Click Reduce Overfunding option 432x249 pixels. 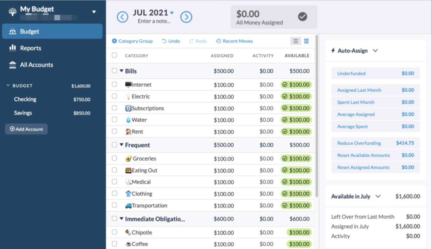[x=375, y=143]
